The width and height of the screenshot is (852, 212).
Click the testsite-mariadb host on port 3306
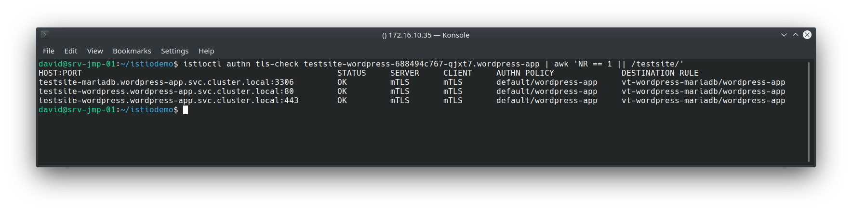[166, 82]
